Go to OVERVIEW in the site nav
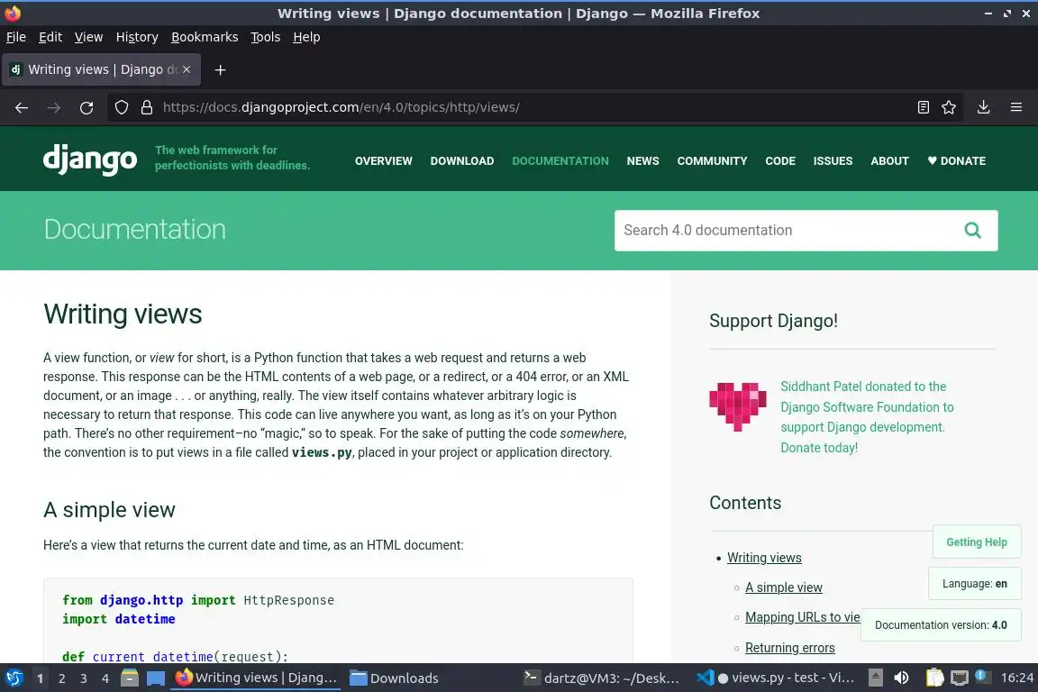Viewport: 1038px width, 692px height. click(383, 161)
